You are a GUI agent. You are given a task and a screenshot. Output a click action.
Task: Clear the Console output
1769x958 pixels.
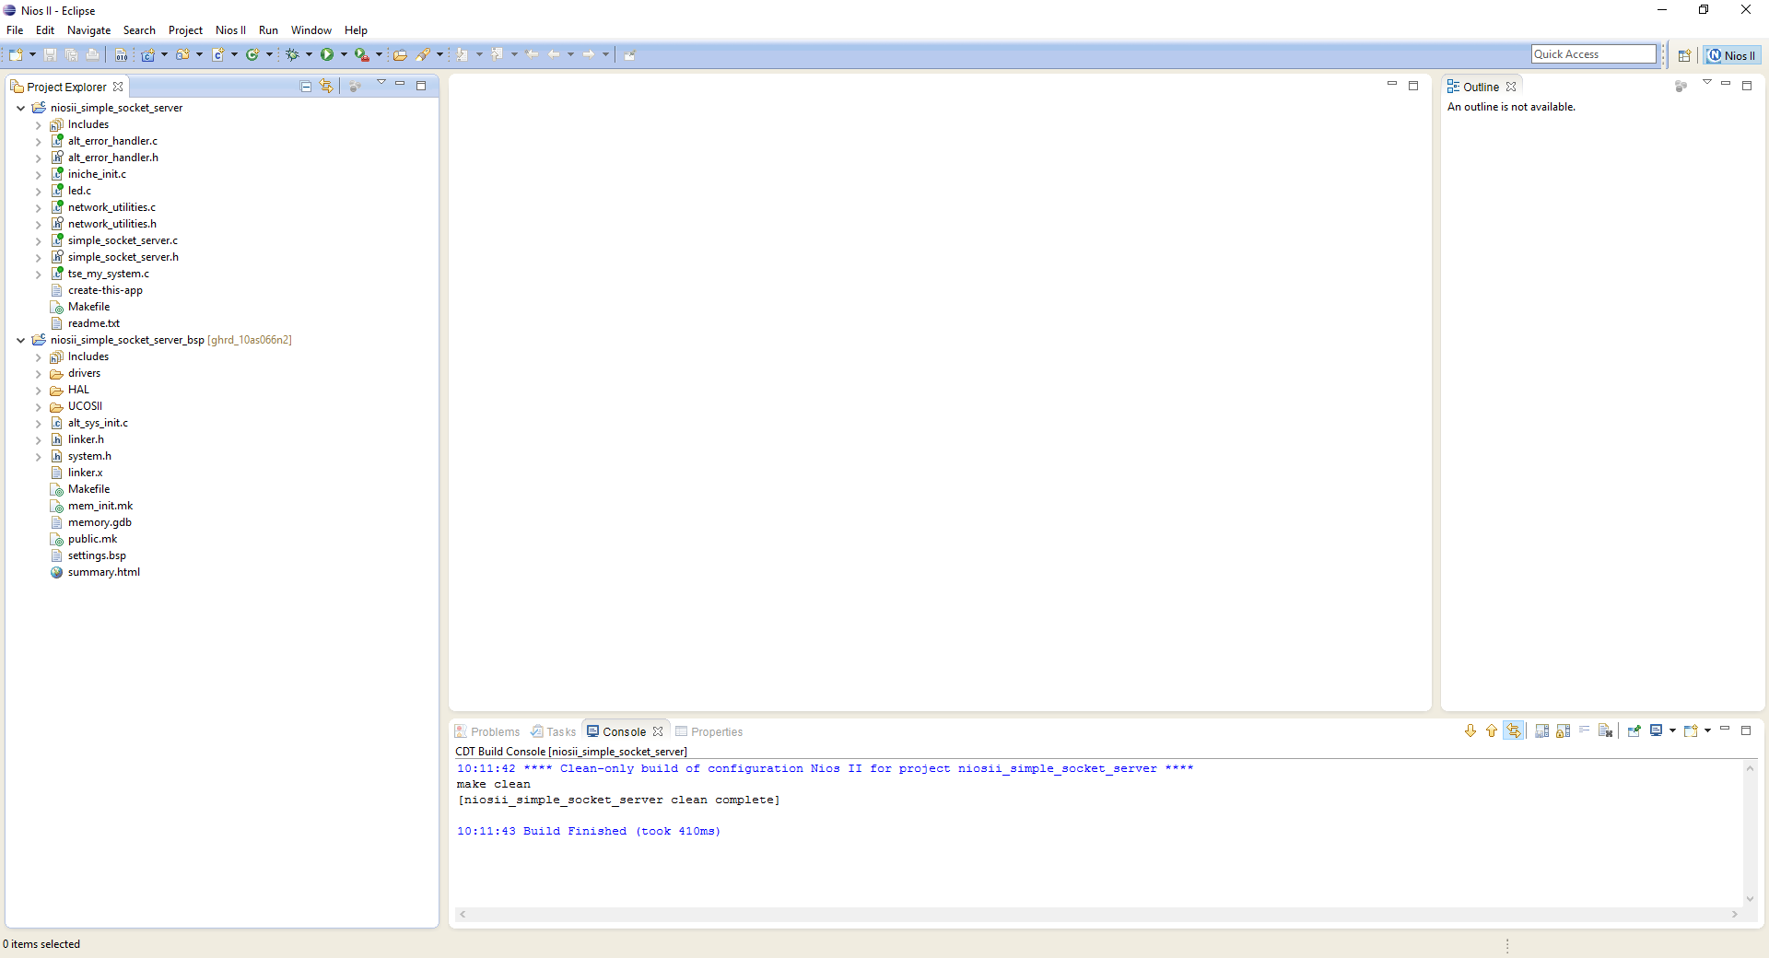click(x=1606, y=731)
